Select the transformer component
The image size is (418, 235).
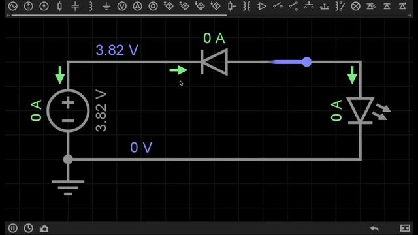247,6
